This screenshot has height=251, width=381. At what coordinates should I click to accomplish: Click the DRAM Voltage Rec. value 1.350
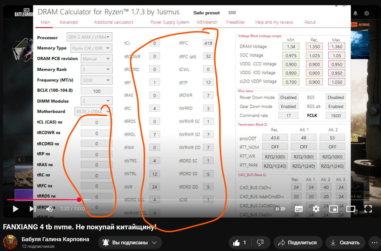314,46
